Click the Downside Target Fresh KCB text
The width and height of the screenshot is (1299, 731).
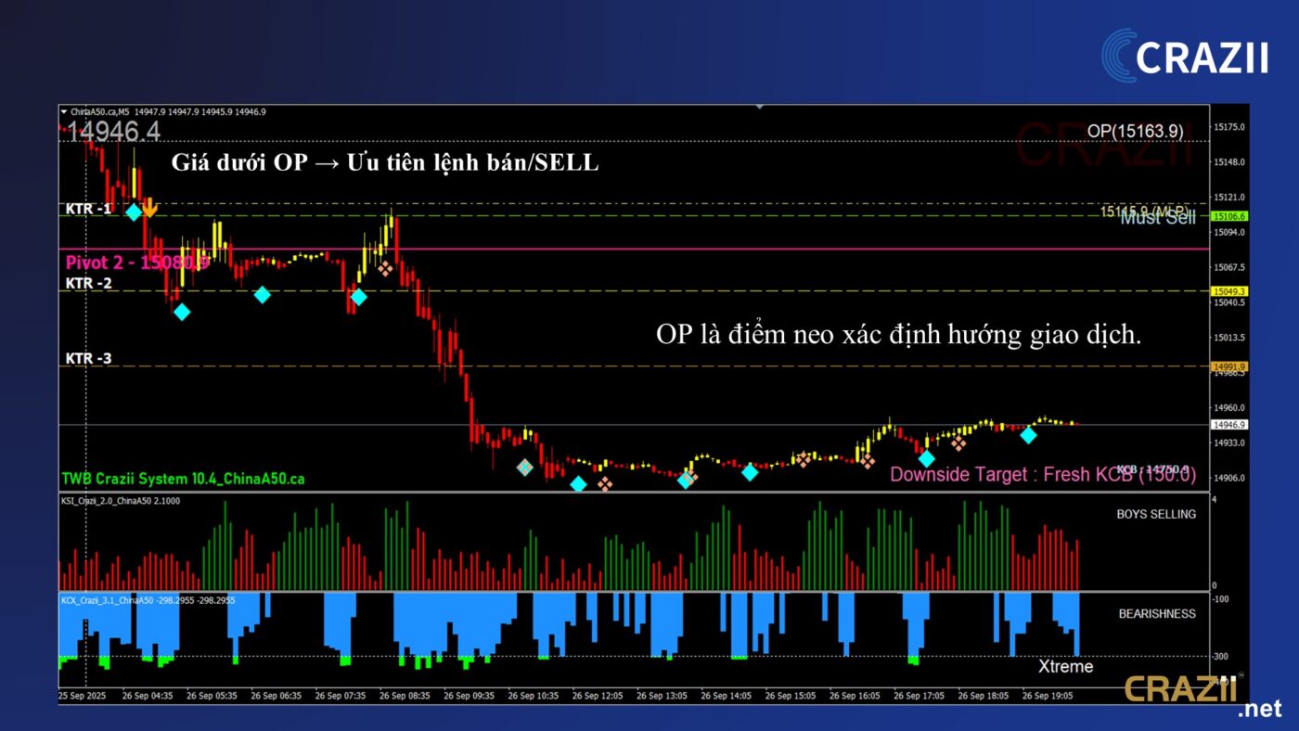pos(1042,475)
